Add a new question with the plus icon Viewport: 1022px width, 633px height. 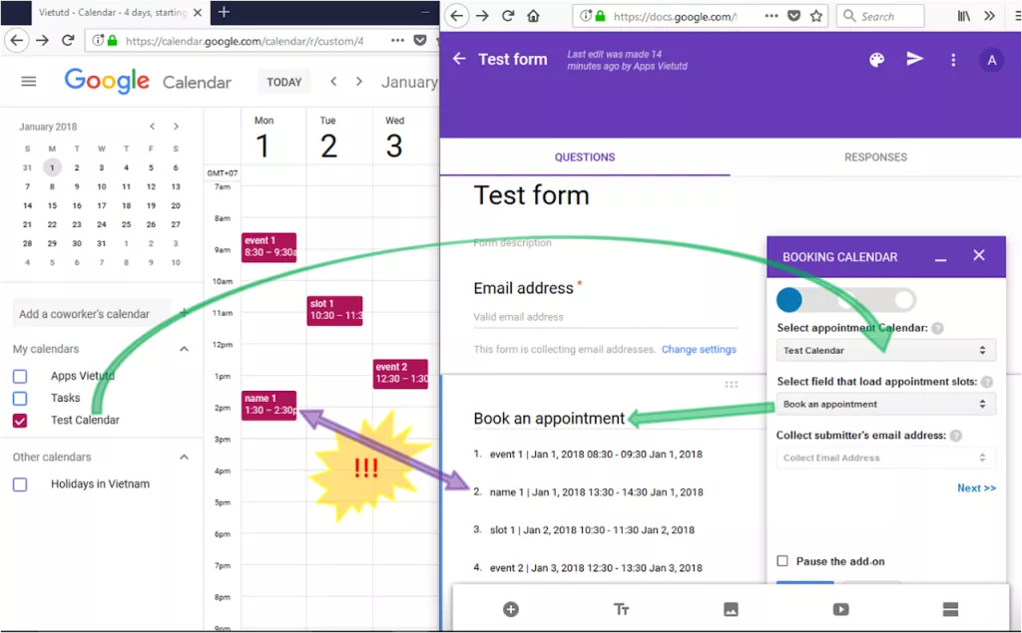[511, 609]
